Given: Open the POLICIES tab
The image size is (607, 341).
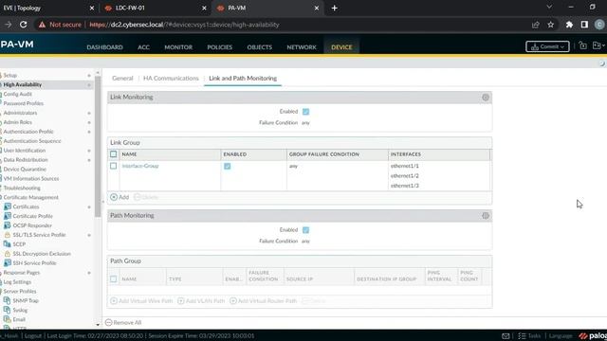Looking at the screenshot, I should coord(219,47).
